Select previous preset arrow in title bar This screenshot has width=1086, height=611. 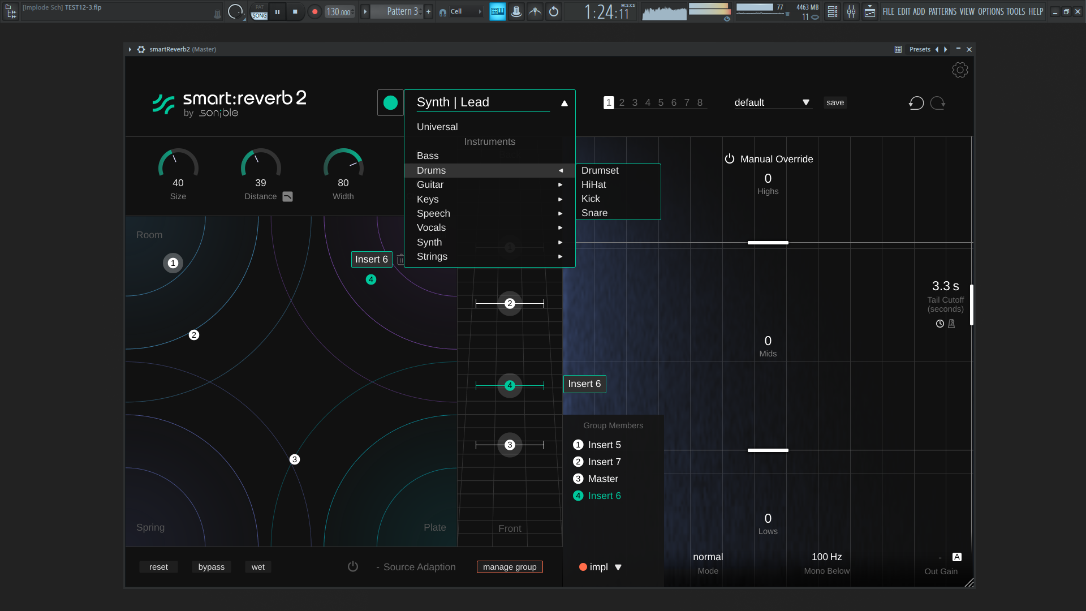[937, 49]
